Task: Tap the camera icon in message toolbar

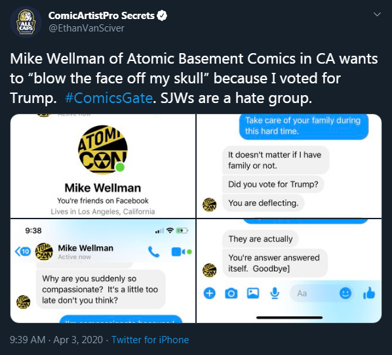Action: pos(231,293)
